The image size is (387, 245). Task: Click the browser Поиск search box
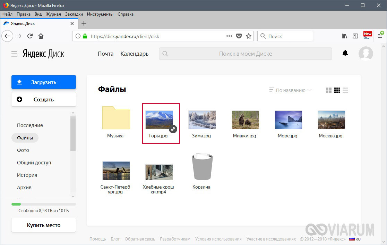tap(285, 36)
